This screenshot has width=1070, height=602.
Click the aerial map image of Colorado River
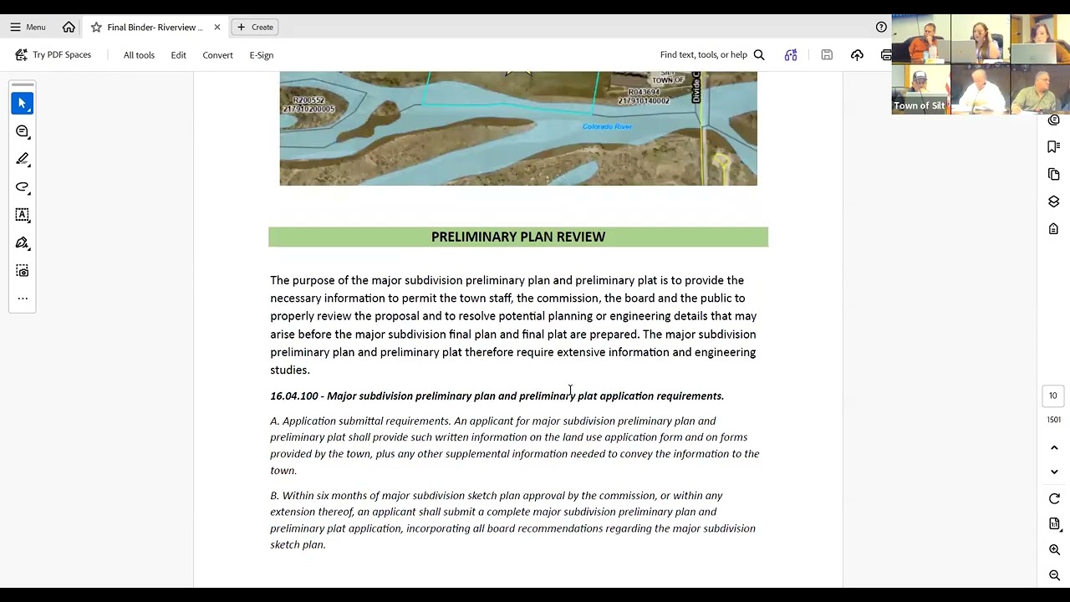[x=518, y=129]
